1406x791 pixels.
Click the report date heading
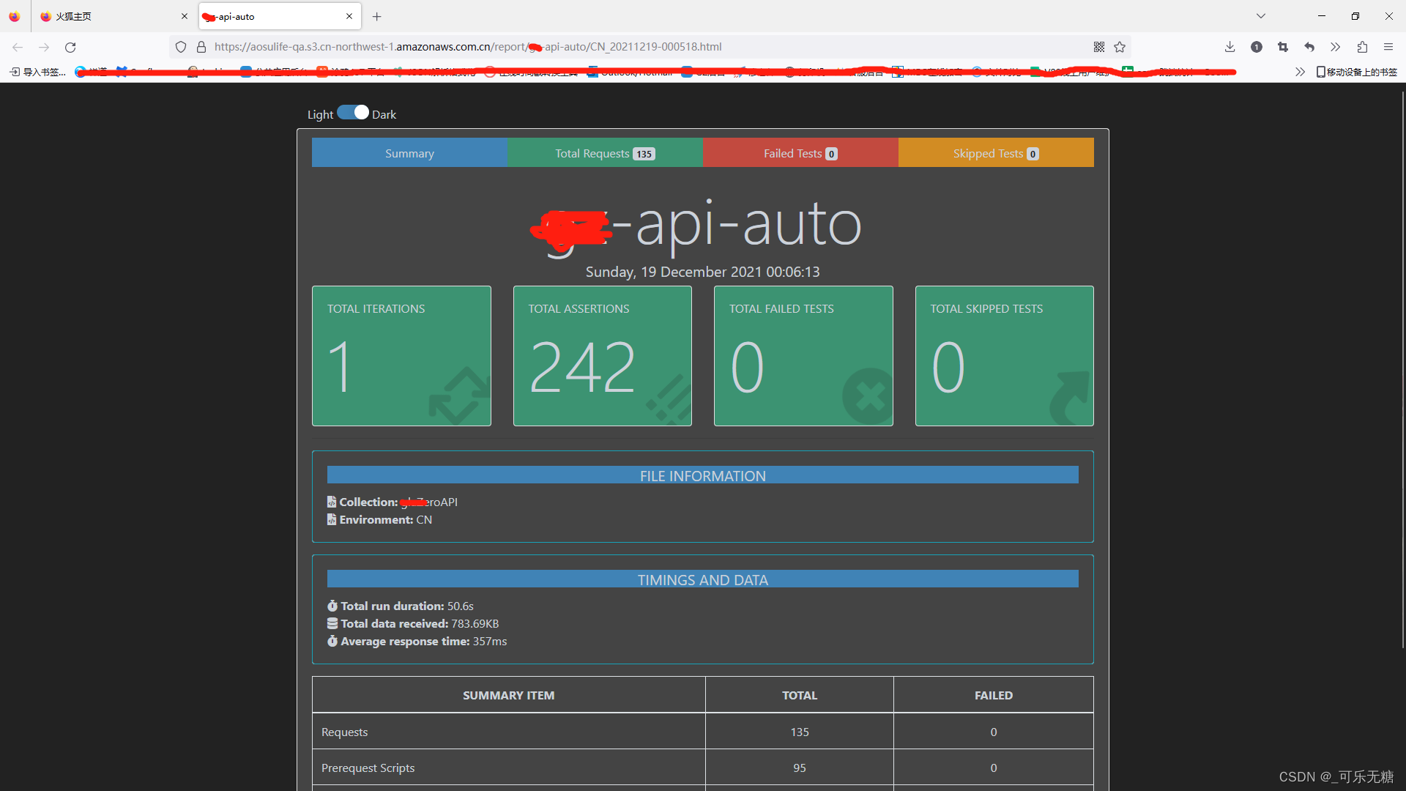[703, 272]
